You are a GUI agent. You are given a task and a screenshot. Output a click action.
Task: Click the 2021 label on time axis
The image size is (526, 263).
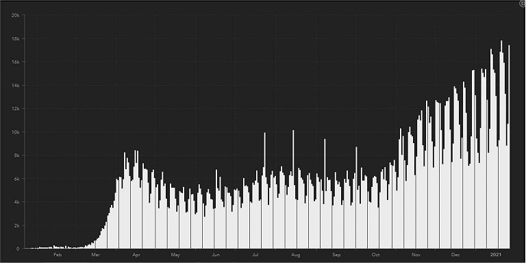click(495, 255)
